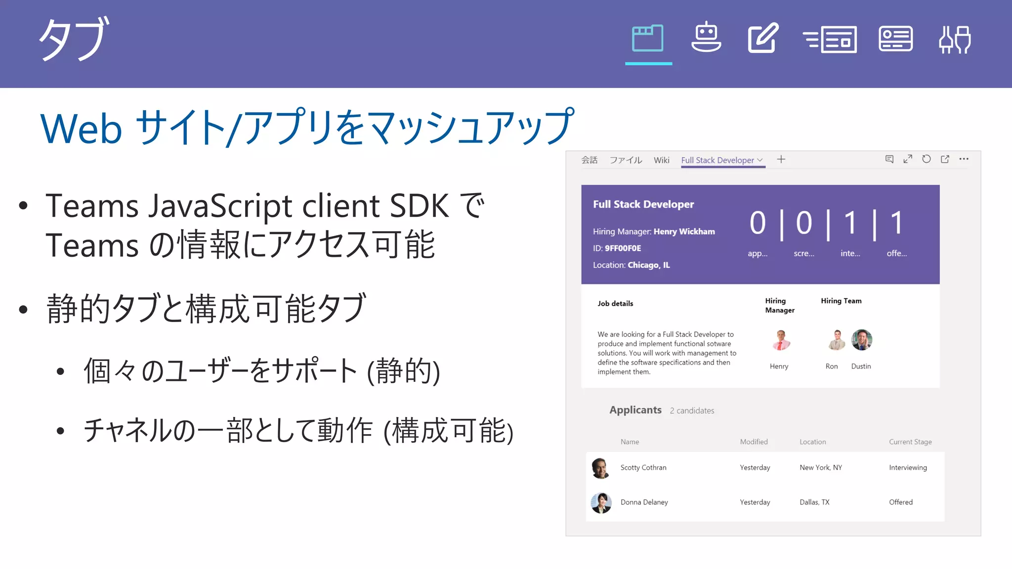Click the compose pencil icon in header
This screenshot has height=569, width=1012.
[x=763, y=38]
